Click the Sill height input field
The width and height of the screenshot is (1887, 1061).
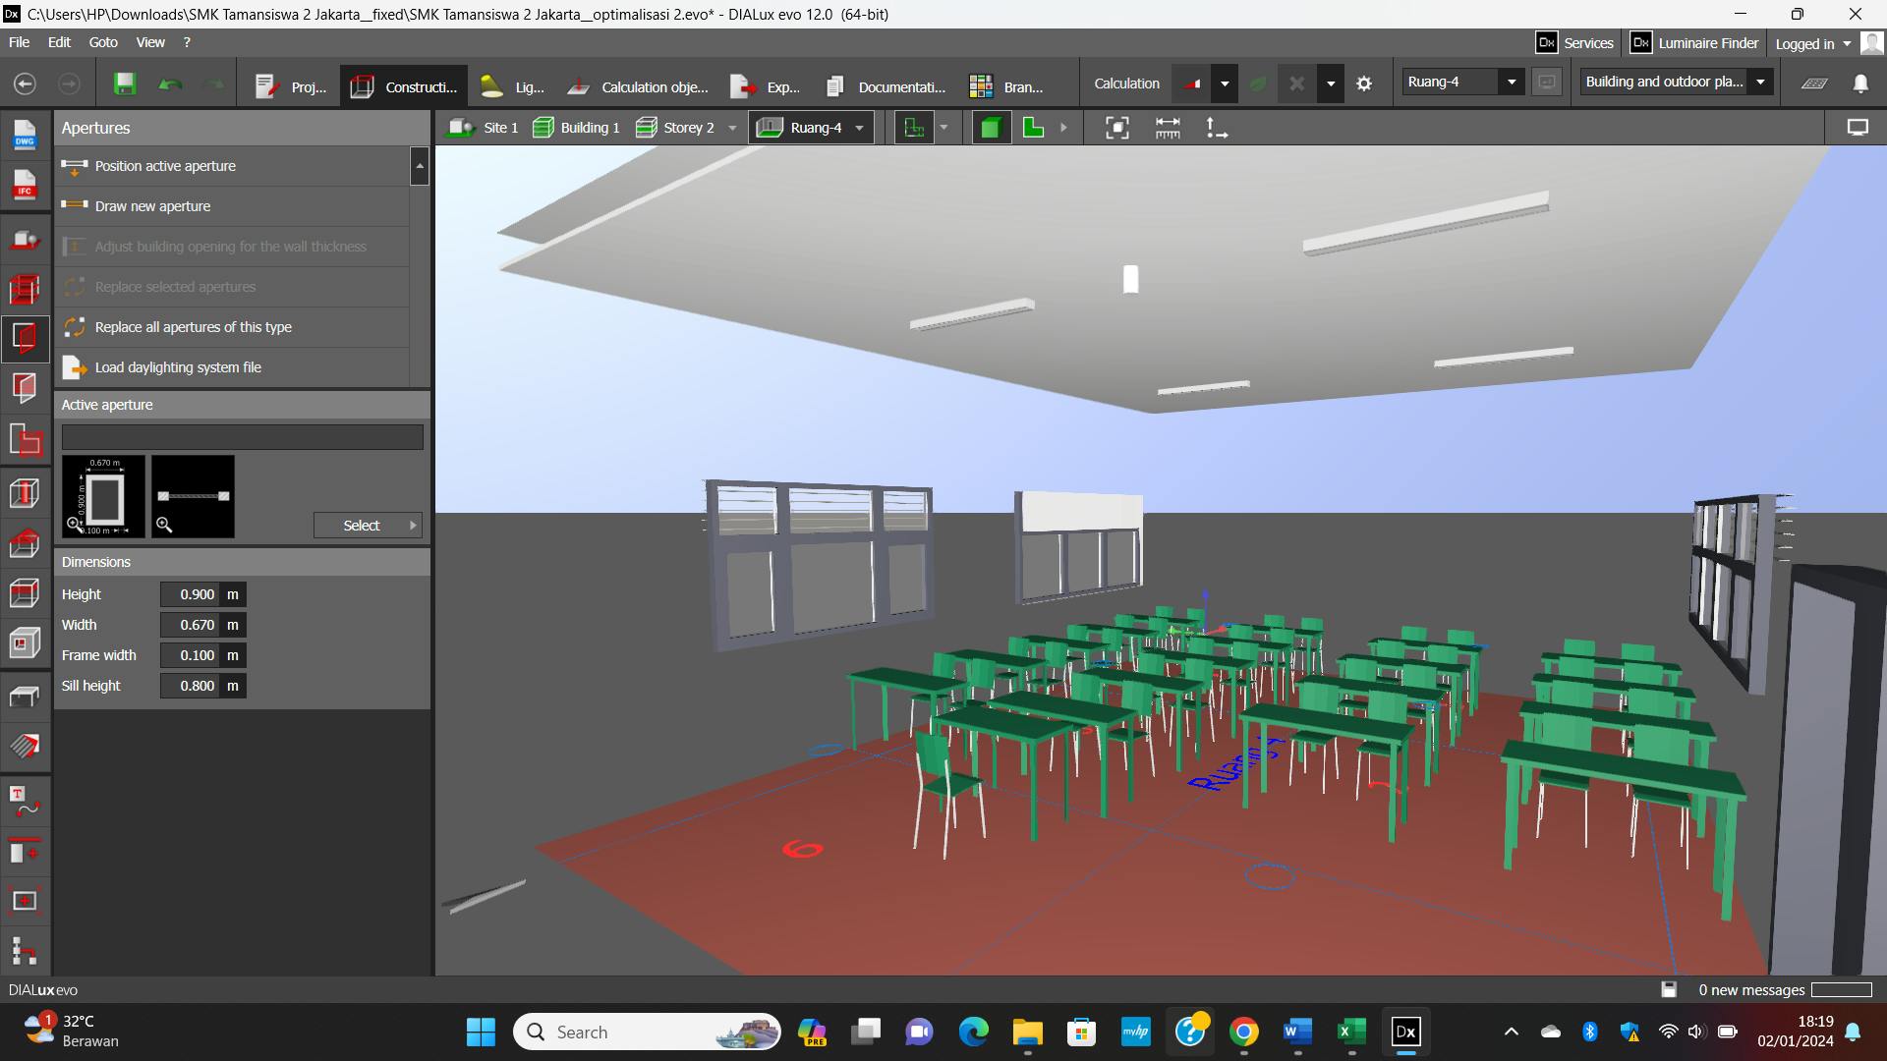(x=192, y=686)
